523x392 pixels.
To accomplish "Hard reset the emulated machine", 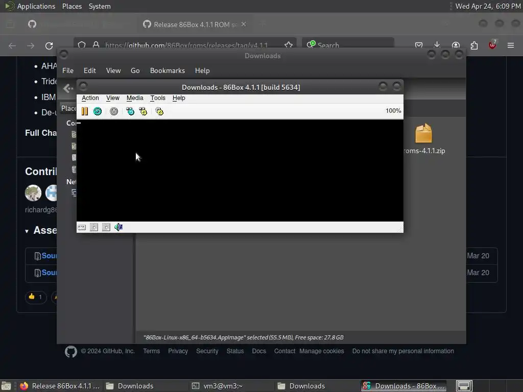I will 98,111.
